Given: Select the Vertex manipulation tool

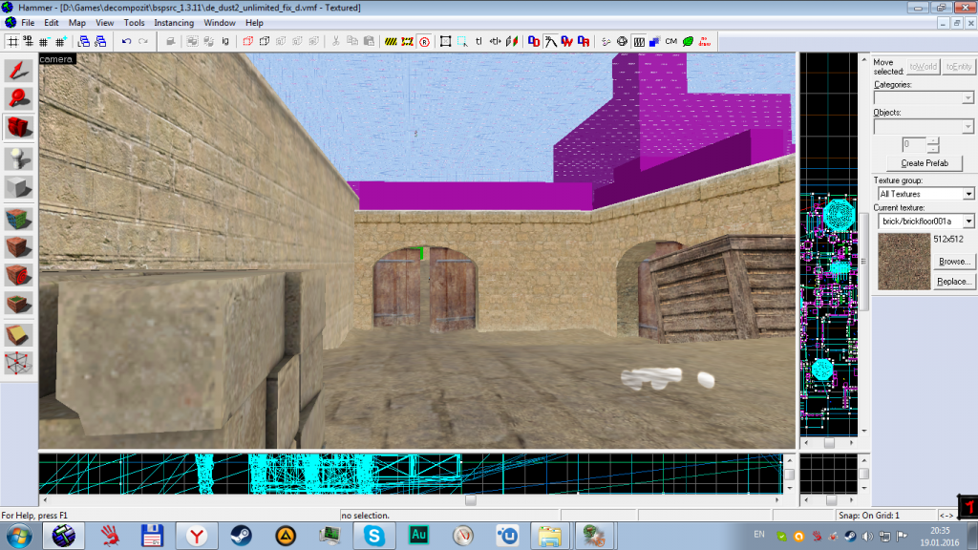Looking at the screenshot, I should (19, 364).
